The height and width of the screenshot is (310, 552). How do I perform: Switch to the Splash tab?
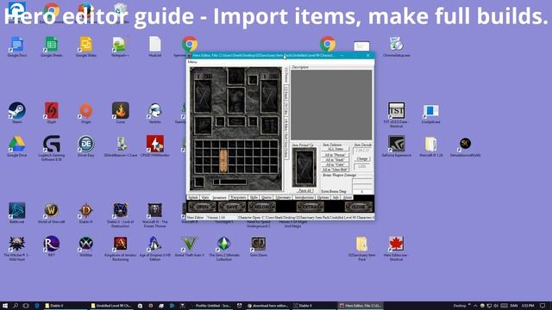coord(193,197)
